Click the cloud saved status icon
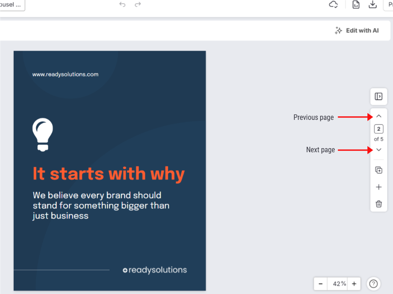 point(334,5)
